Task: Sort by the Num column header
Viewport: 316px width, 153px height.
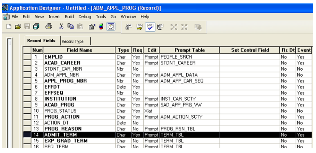Action: pos(37,50)
